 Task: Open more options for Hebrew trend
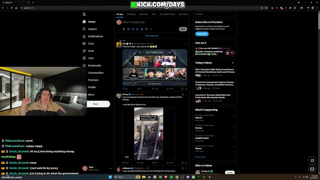[233, 116]
